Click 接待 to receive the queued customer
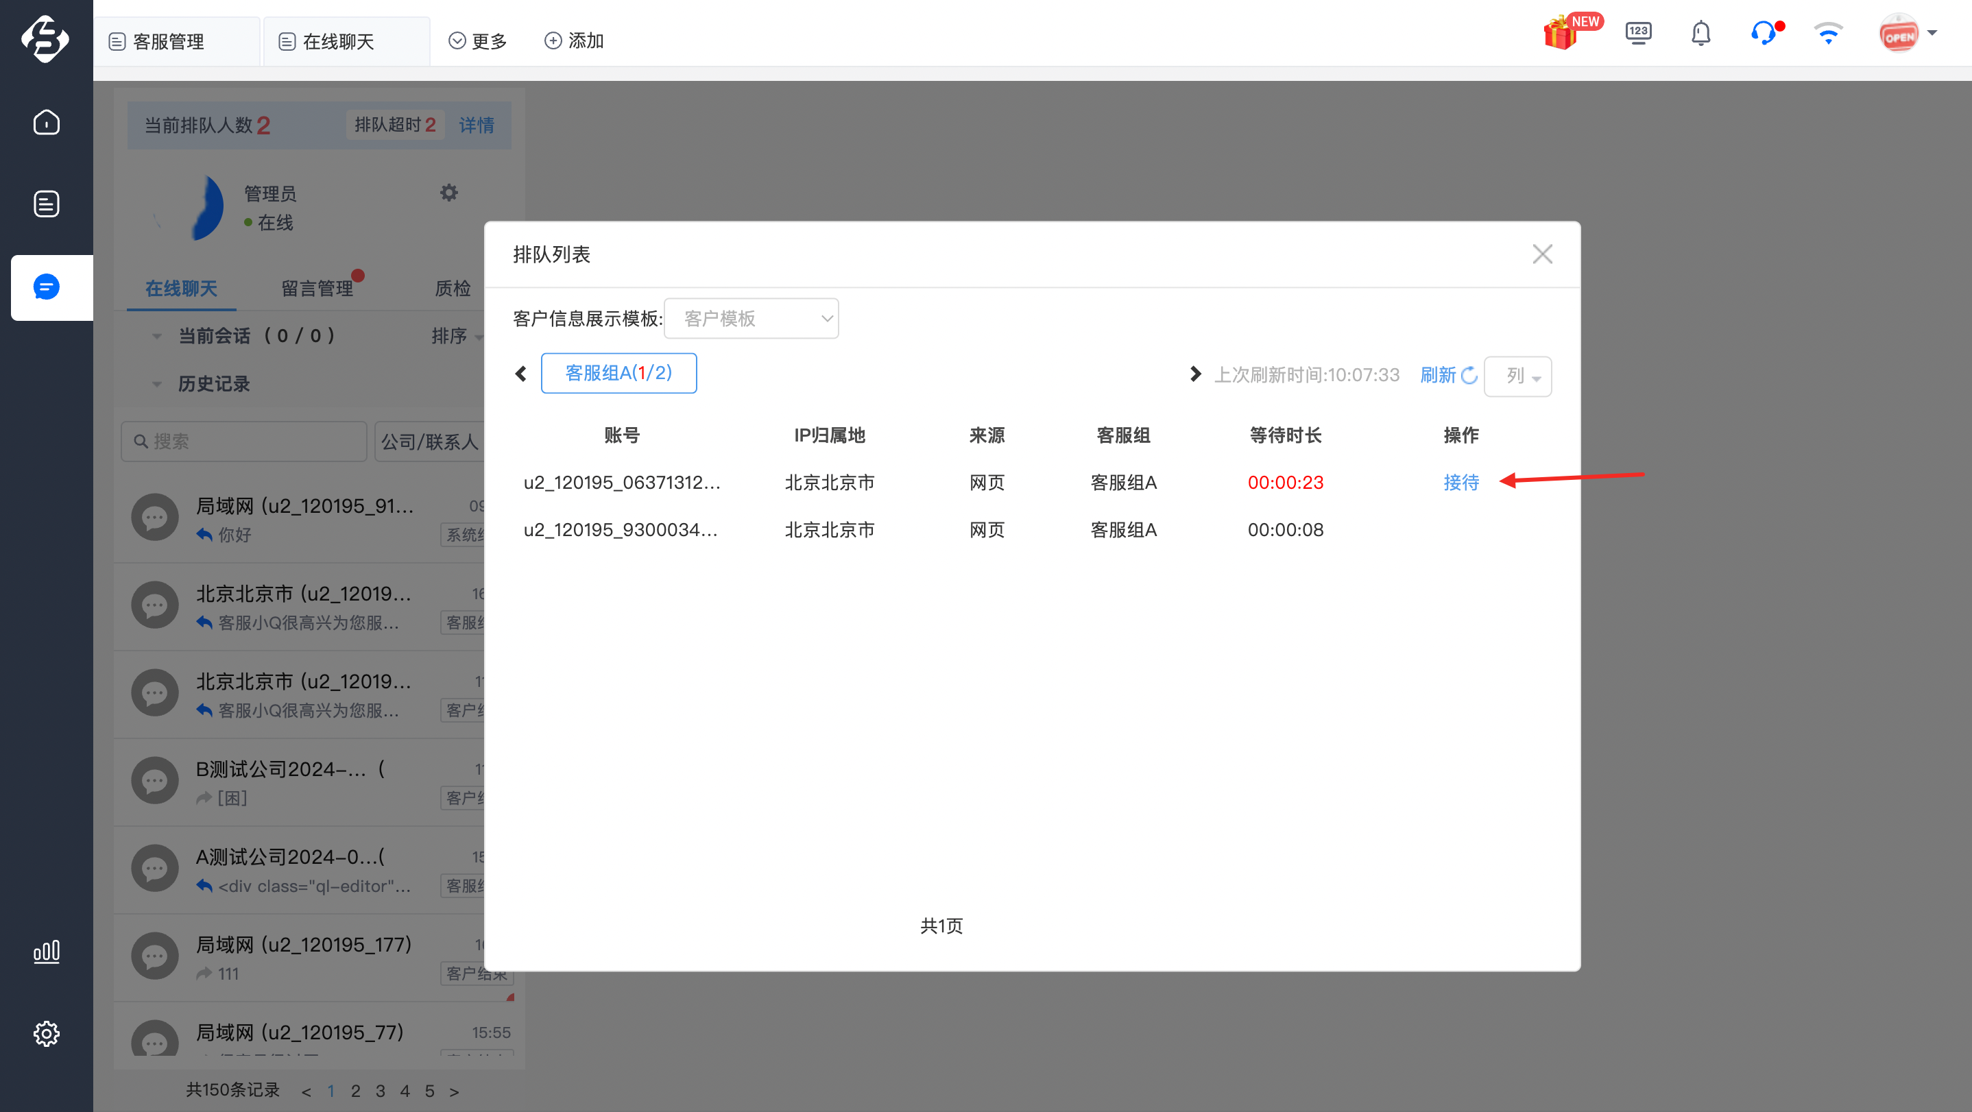Screen dimensions: 1972x1112 point(1460,483)
